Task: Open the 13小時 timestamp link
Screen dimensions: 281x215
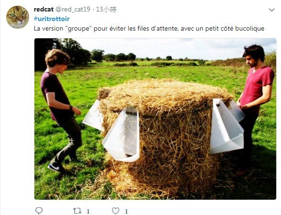Action: 106,10
